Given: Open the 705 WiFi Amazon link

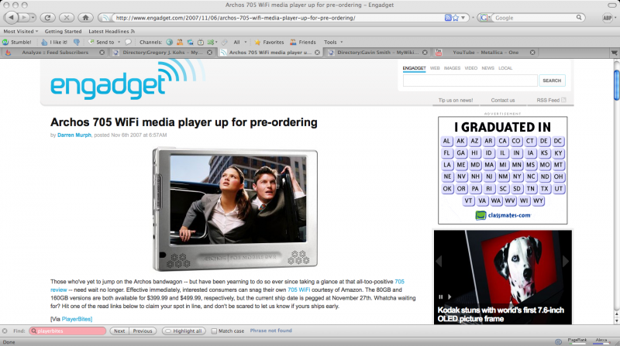Looking at the screenshot, I should tap(298, 290).
